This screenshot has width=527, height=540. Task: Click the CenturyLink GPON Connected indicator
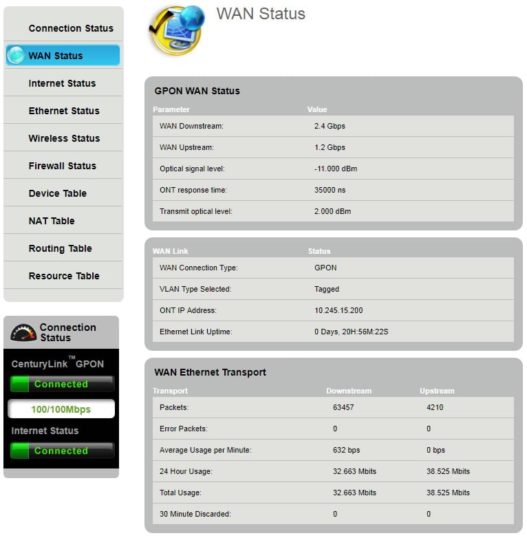(x=61, y=384)
